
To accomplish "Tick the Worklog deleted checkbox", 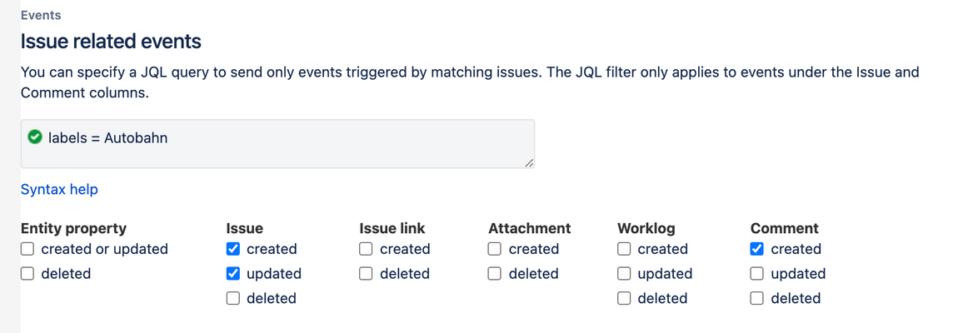I will [624, 298].
